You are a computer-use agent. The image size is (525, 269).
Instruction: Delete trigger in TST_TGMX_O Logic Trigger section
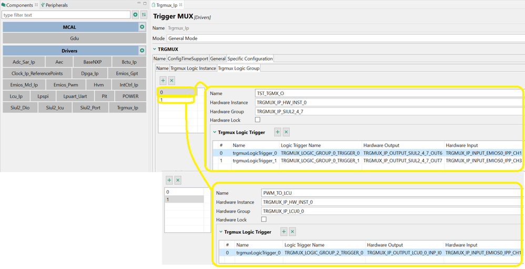coord(286,132)
